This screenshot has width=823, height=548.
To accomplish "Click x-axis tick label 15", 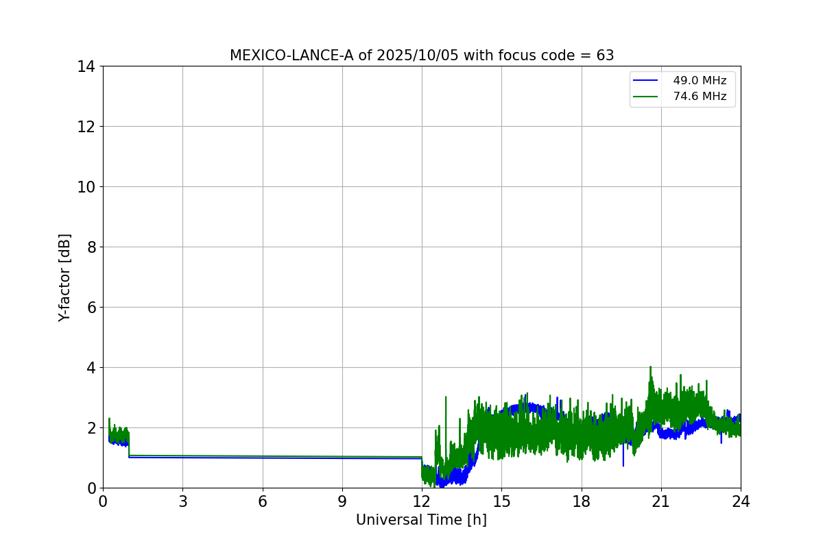I will click(501, 501).
